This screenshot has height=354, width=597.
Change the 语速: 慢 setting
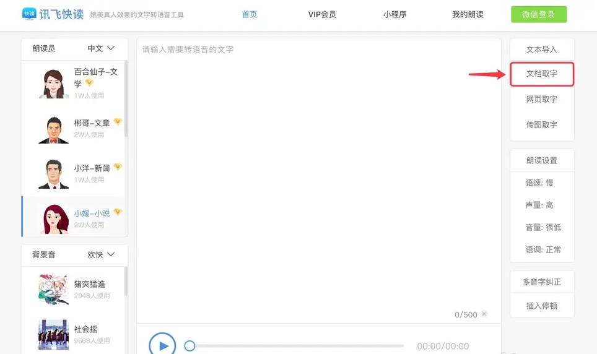(539, 183)
